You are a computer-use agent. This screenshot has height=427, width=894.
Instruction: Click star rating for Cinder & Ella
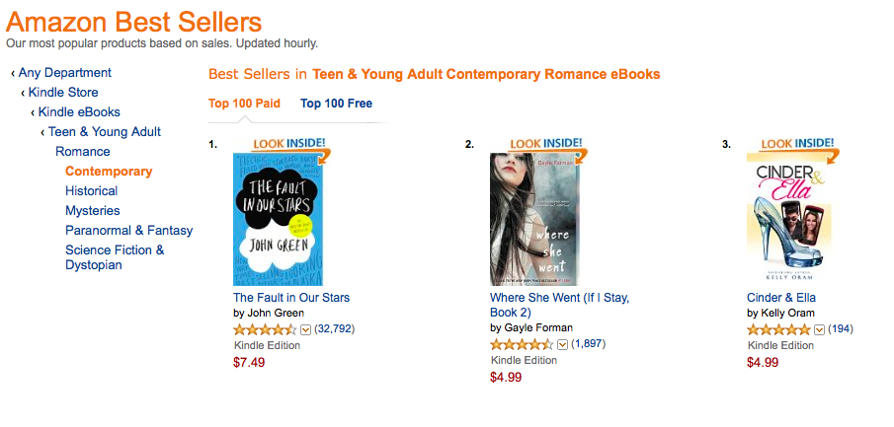click(777, 329)
